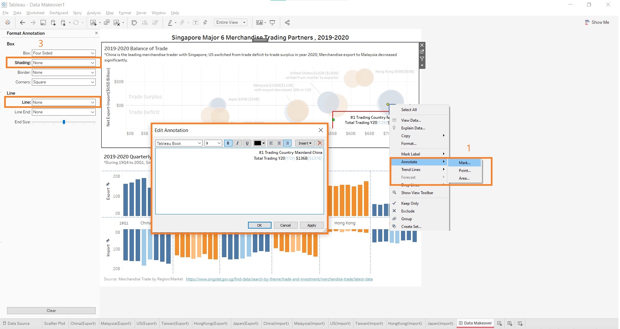Click the Share workbook icon
The width and height of the screenshot is (620, 329).
(287, 23)
